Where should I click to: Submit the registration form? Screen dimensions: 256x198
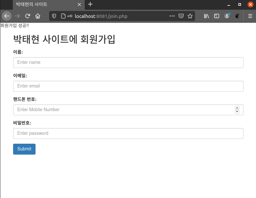[24, 149]
